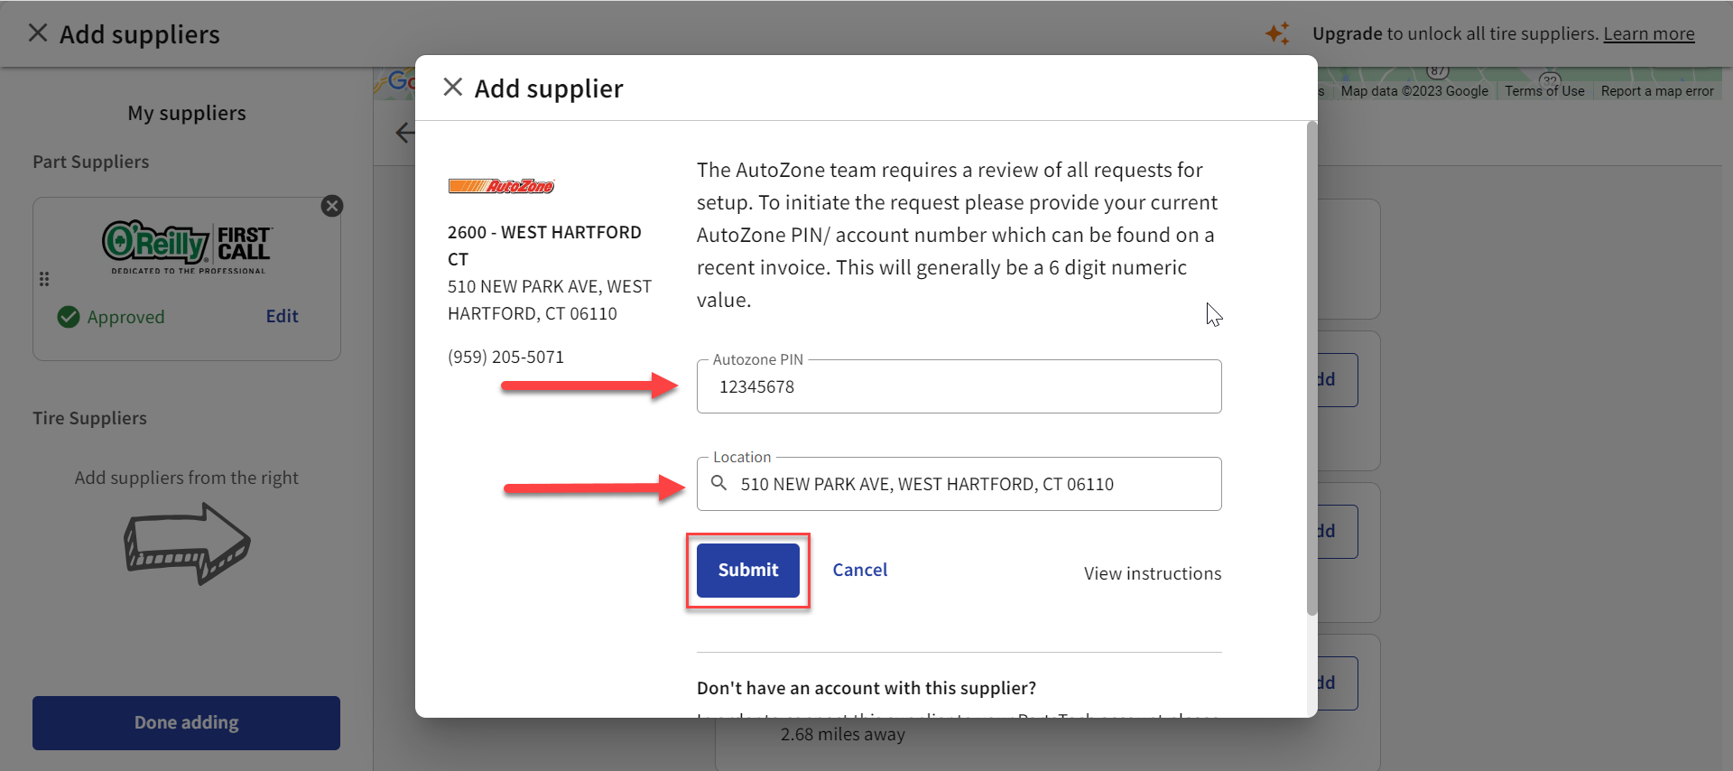Click the green Approved checkmark icon

coord(68,317)
